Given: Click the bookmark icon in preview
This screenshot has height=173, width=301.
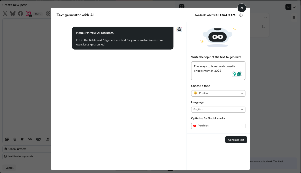Looking at the screenshot, I should point(264,27).
